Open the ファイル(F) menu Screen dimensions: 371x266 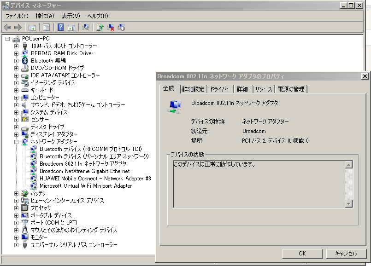pyautogui.click(x=17, y=16)
